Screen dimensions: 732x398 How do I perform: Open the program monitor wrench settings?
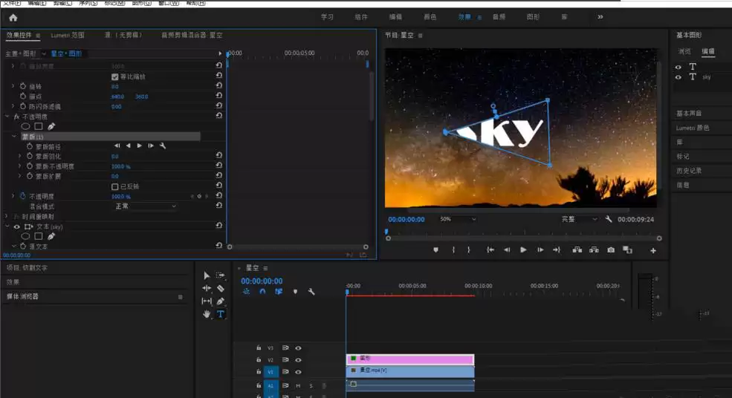point(609,219)
